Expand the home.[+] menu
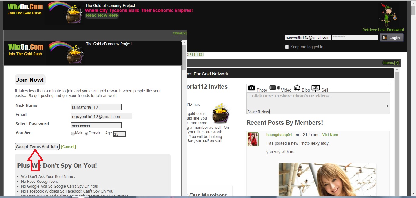416x198 pixels. 391,63
